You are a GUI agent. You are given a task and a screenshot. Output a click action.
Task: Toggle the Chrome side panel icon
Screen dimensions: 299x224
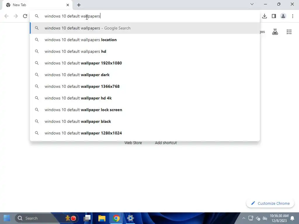[274, 16]
